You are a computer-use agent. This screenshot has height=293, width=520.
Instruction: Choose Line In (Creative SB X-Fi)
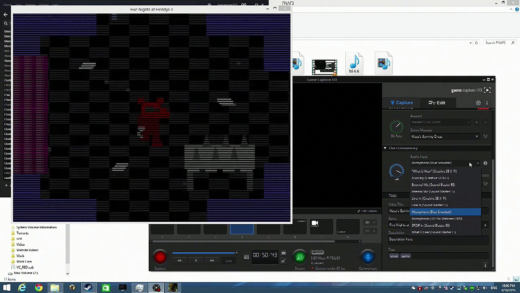click(446, 198)
